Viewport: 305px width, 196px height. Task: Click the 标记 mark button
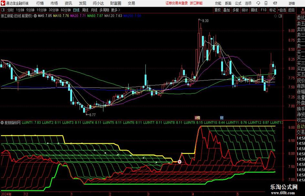[x=272, y=10]
